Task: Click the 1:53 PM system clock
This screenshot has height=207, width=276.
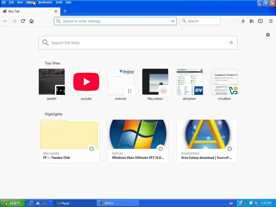Action: (x=266, y=203)
